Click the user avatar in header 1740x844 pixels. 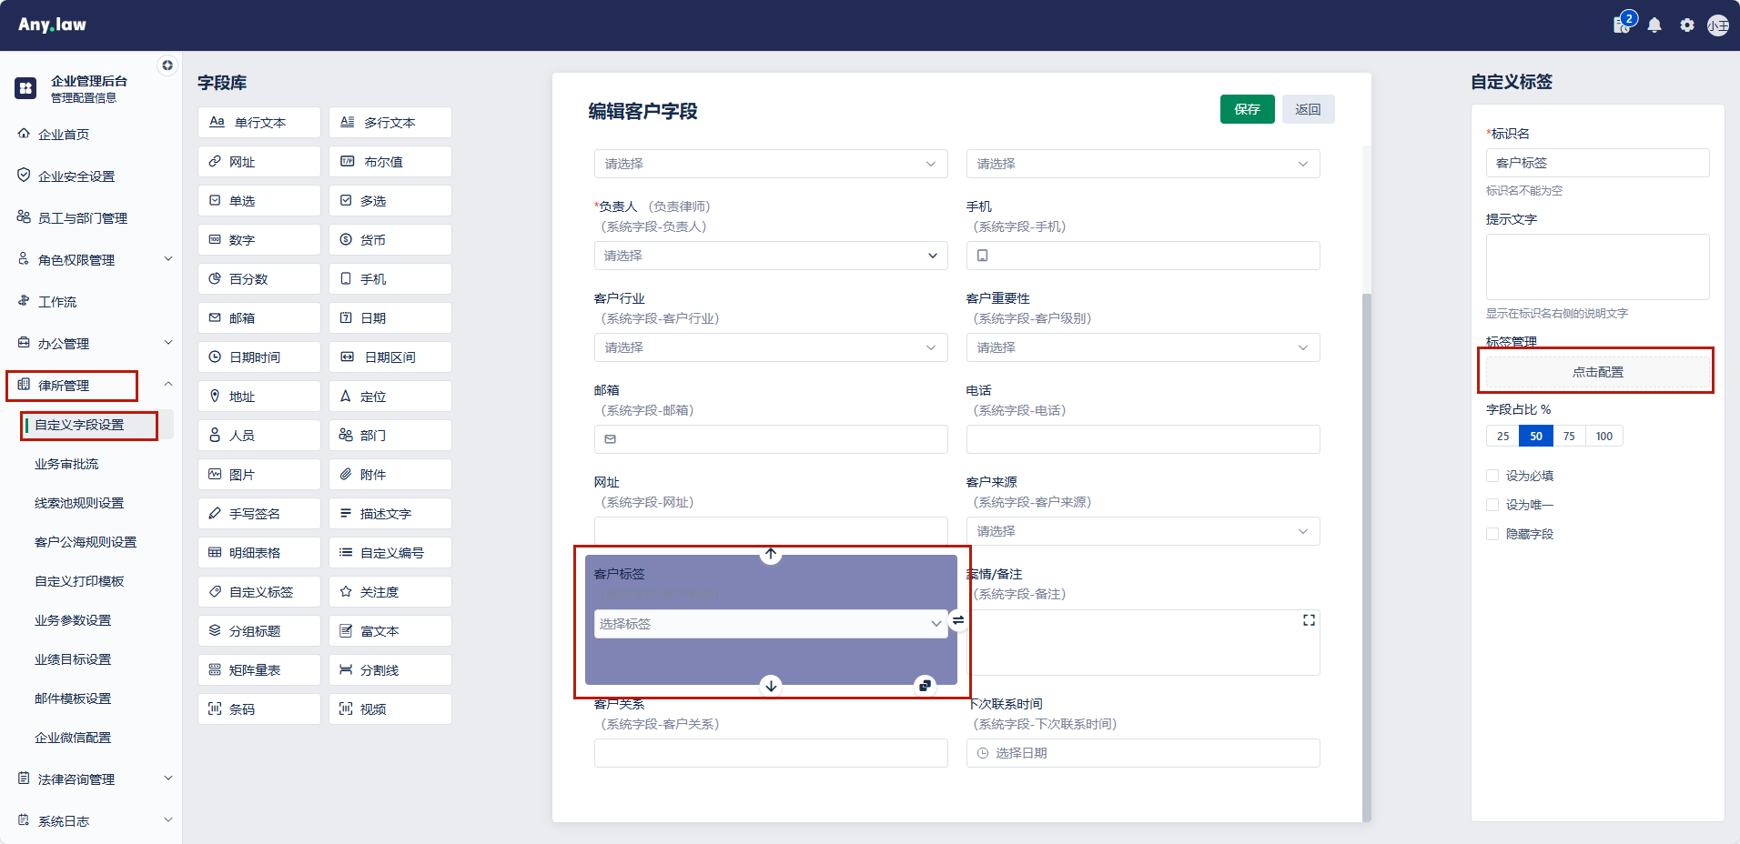pyautogui.click(x=1718, y=25)
